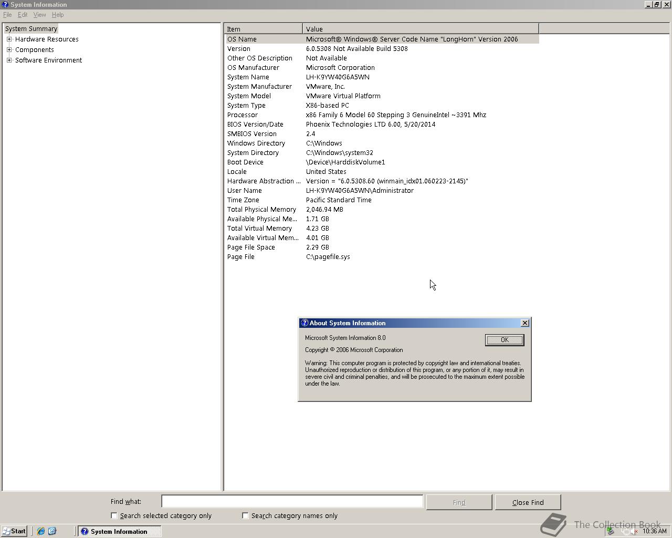Select the User Name row

pyautogui.click(x=382, y=190)
